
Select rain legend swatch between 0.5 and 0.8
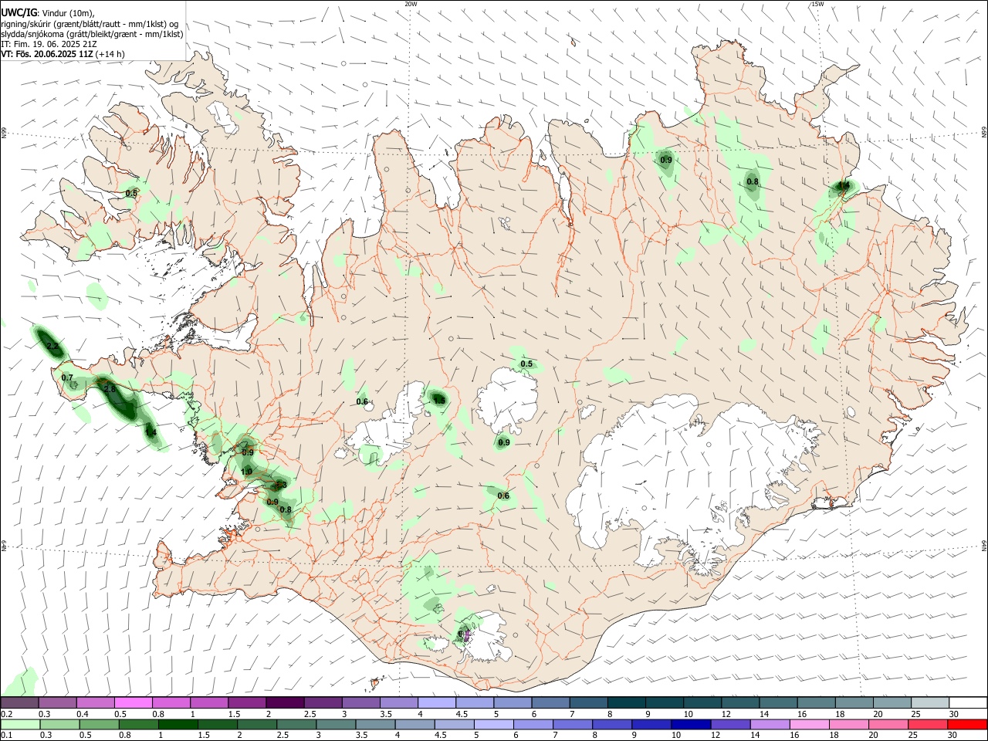(x=100, y=725)
